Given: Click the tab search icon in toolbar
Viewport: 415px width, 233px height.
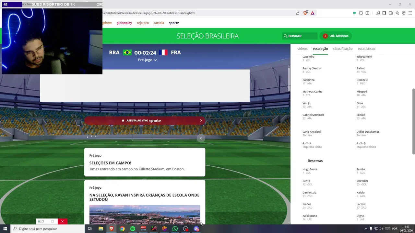Looking at the screenshot, I should 367,13.
